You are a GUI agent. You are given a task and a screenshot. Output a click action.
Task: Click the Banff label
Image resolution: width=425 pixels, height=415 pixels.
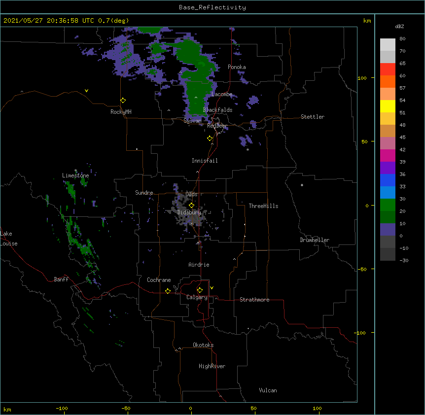pyautogui.click(x=61, y=279)
